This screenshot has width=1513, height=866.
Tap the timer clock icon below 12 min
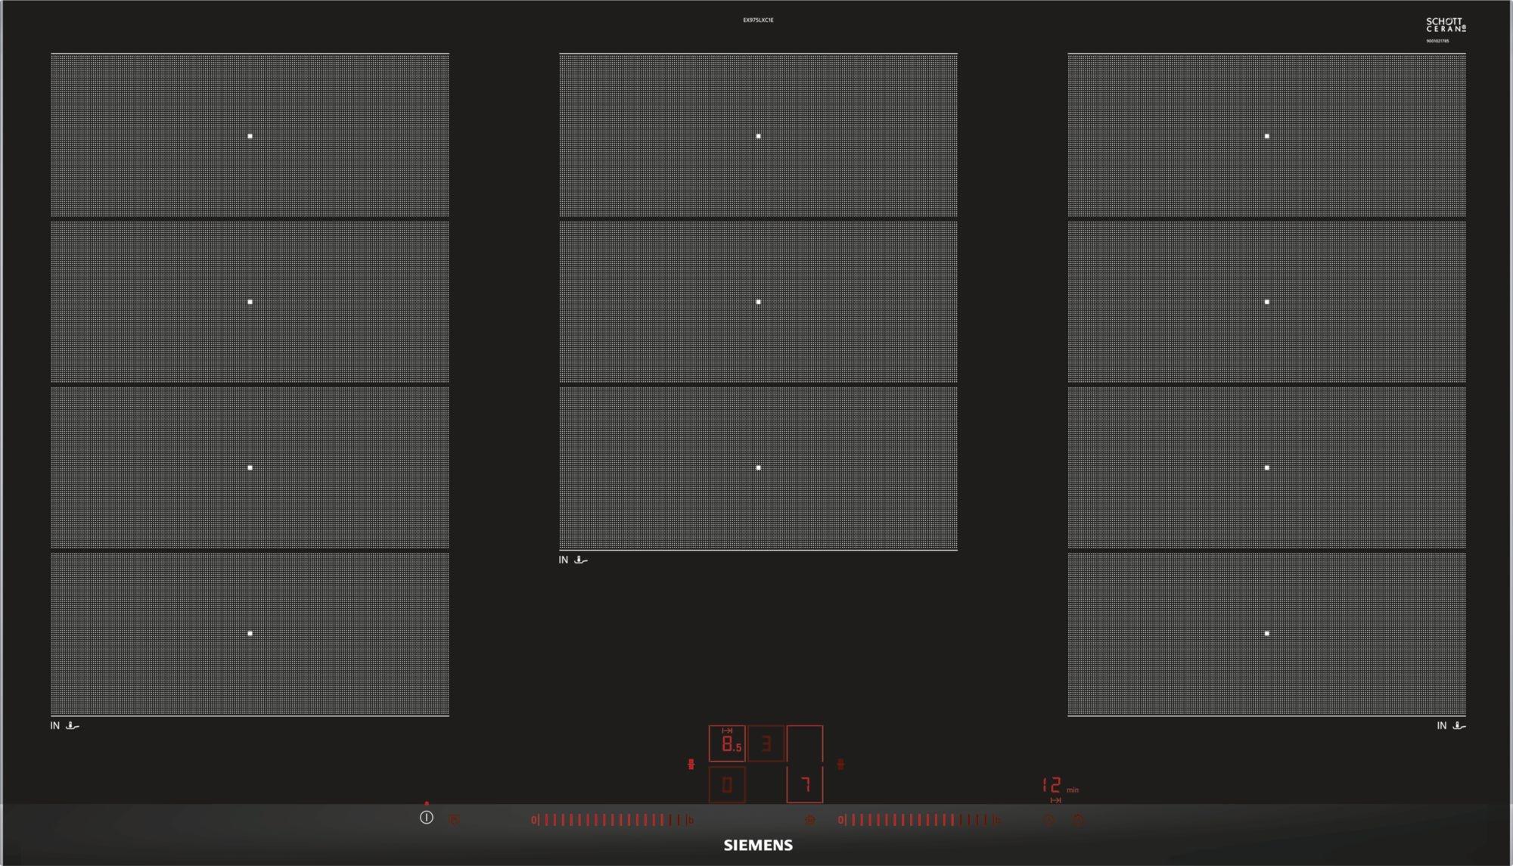(x=1049, y=819)
